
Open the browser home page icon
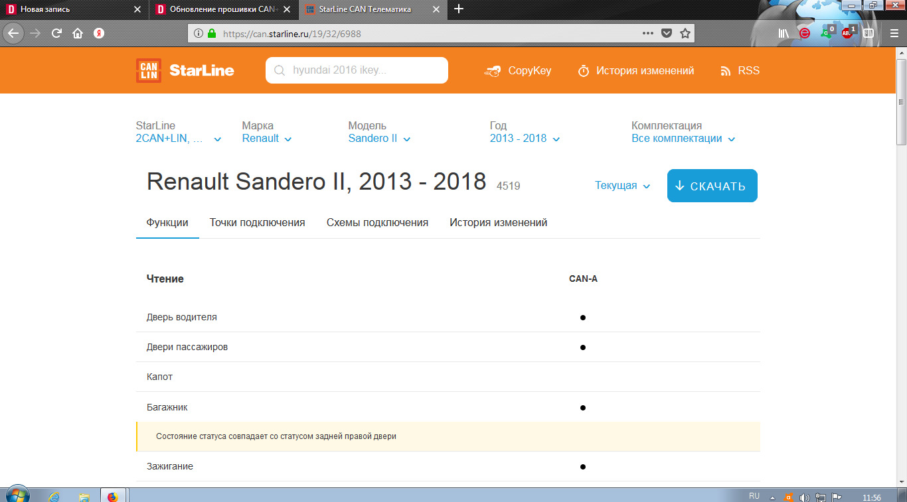pos(78,33)
